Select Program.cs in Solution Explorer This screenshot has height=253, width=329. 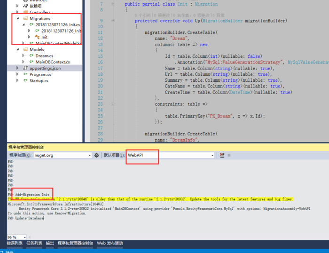point(40,74)
